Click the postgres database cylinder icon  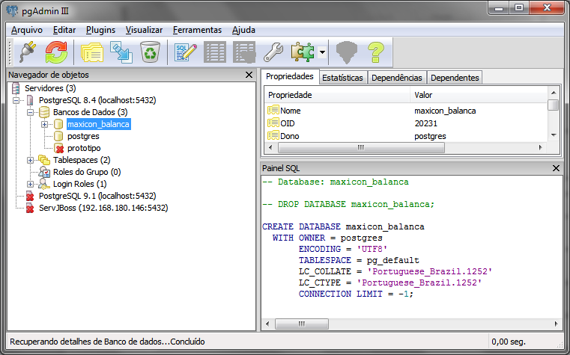[58, 136]
